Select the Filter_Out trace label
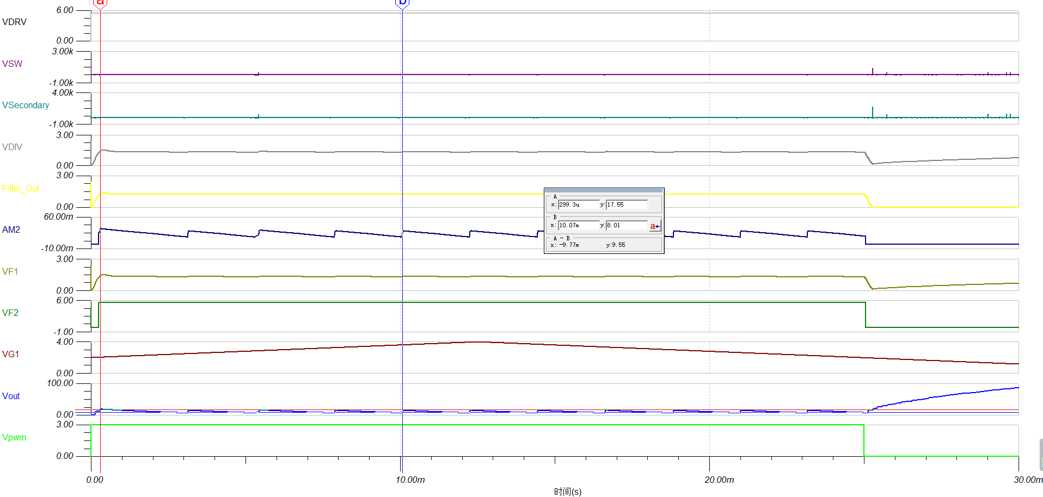Viewport: 1043px width, 497px height. coord(20,189)
